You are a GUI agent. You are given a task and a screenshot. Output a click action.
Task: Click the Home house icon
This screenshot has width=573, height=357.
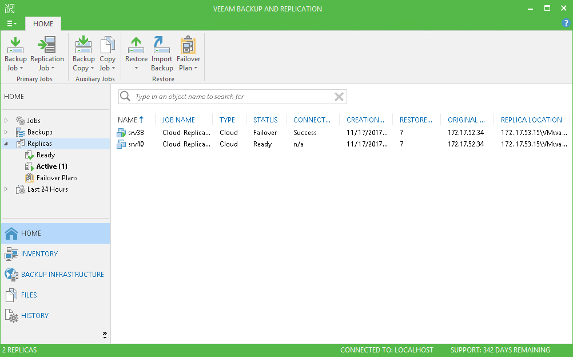(x=11, y=233)
